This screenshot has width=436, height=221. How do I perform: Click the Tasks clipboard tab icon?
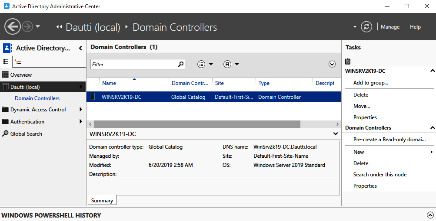348,61
